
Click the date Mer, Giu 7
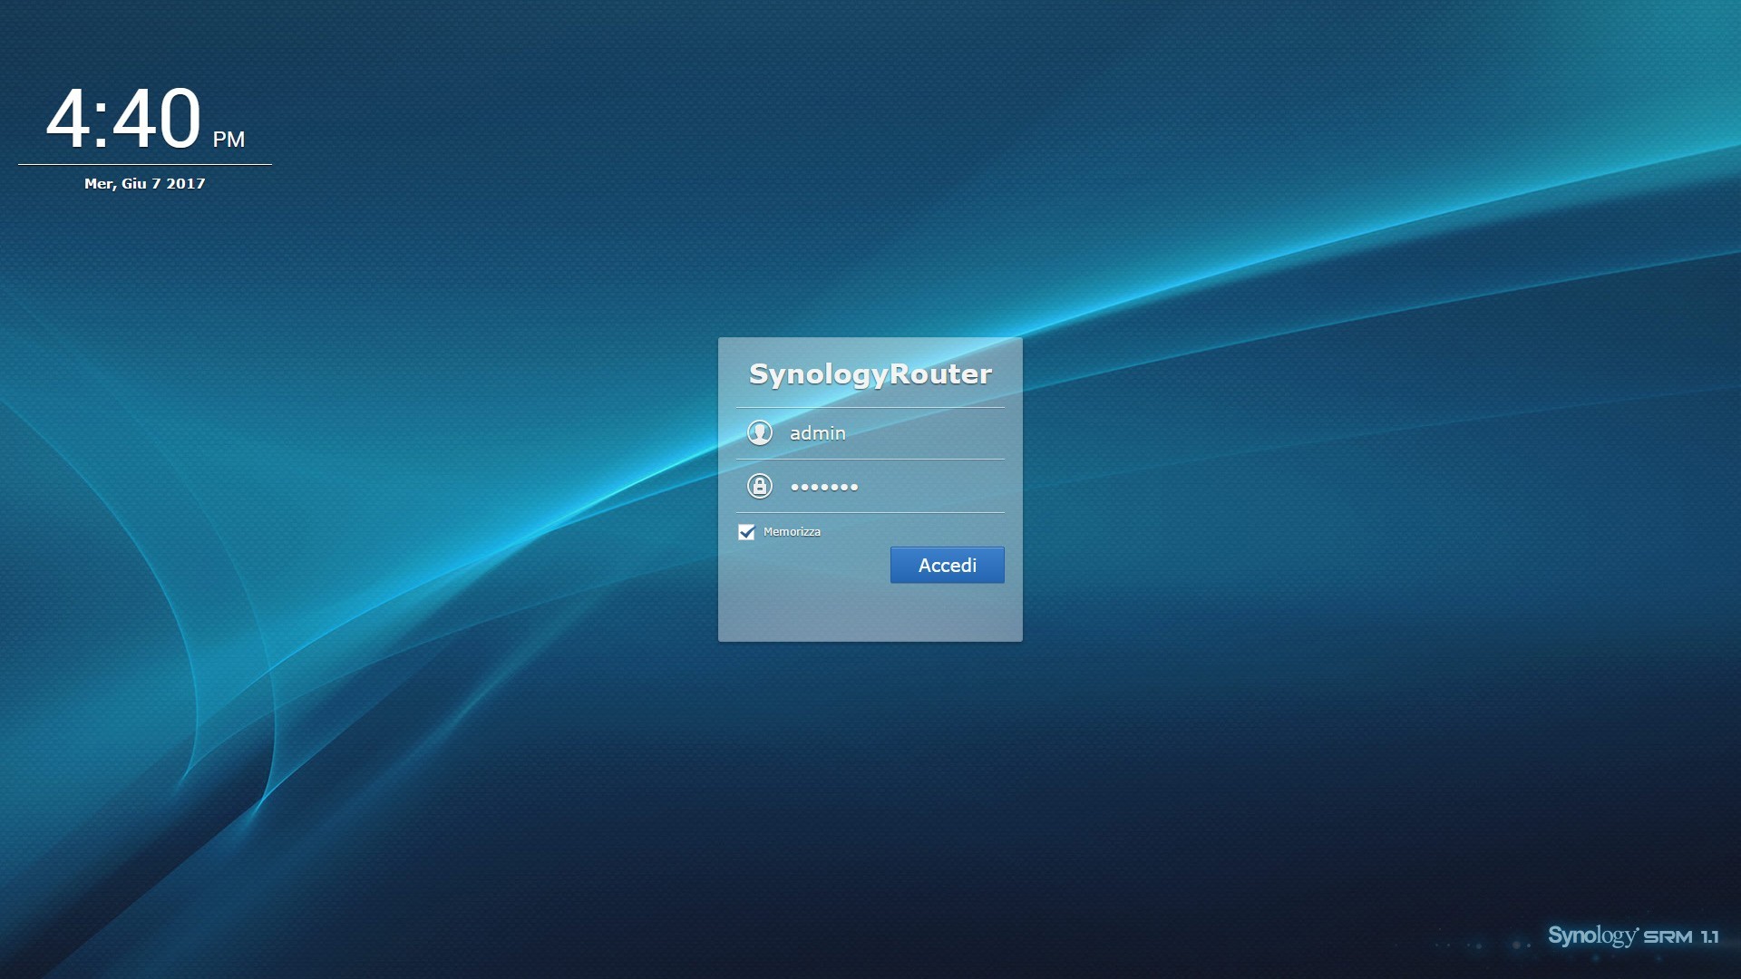click(122, 183)
